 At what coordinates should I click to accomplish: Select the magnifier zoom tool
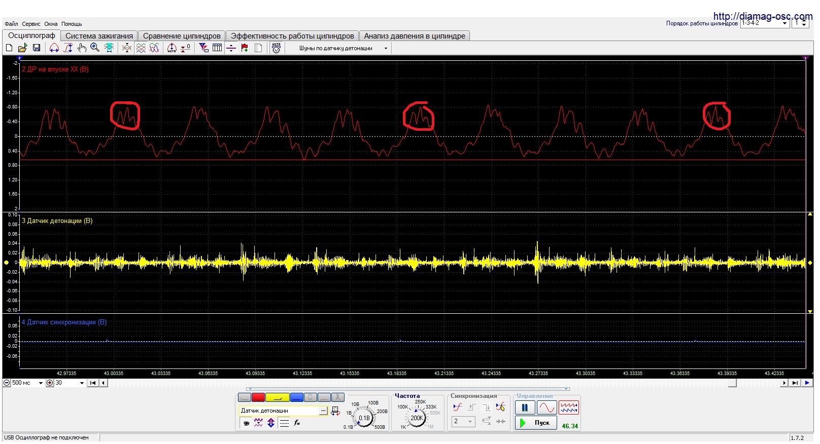click(95, 48)
